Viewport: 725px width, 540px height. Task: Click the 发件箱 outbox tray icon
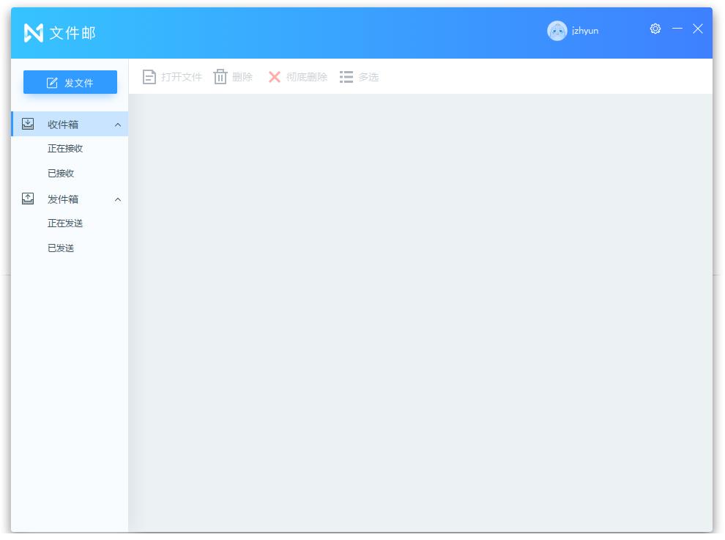tap(28, 199)
